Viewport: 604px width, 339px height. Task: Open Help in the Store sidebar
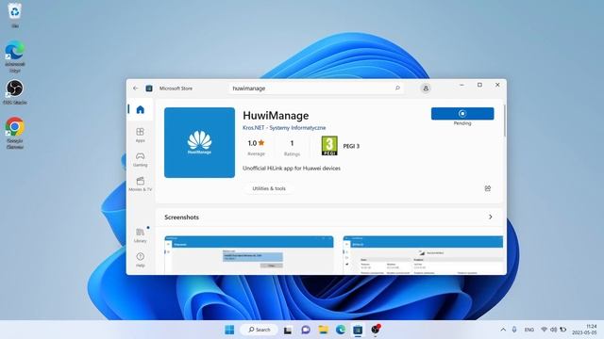tap(141, 260)
